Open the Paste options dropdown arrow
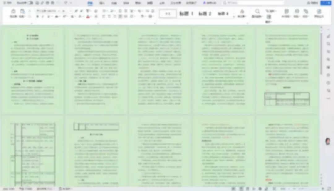This screenshot has width=334, height=191. click(x=25, y=16)
